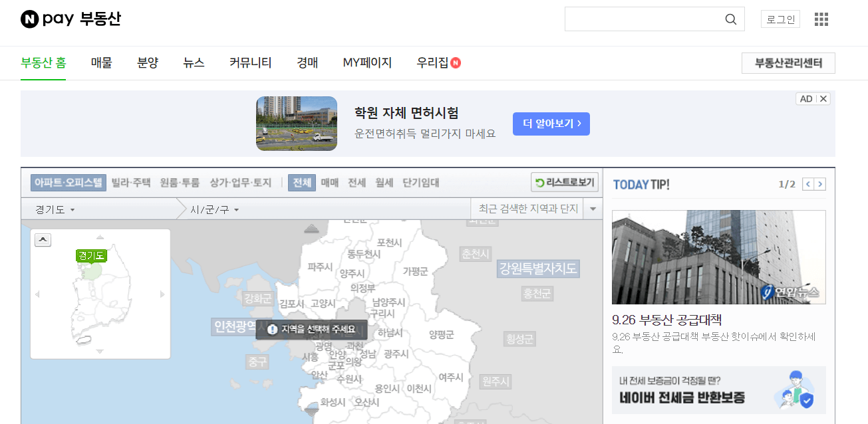868x424 pixels.
Task: Show next TODAY TIP with right chevron
Action: pos(821,184)
